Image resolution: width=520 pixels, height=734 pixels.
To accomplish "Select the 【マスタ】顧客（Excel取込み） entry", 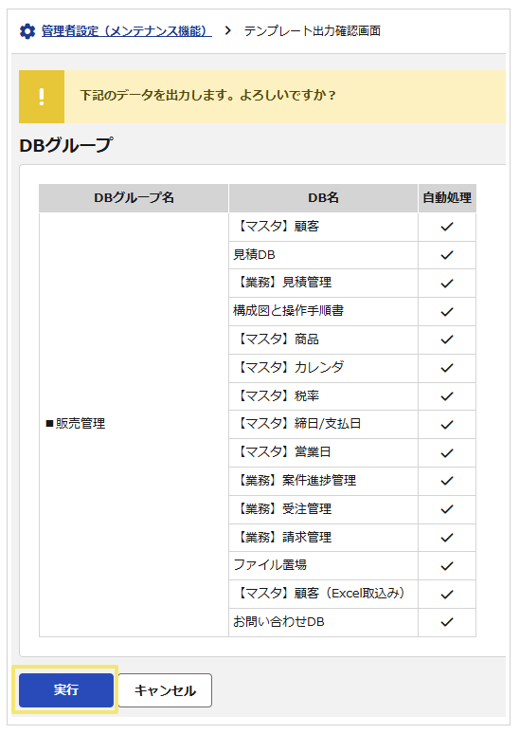I will click(x=319, y=594).
